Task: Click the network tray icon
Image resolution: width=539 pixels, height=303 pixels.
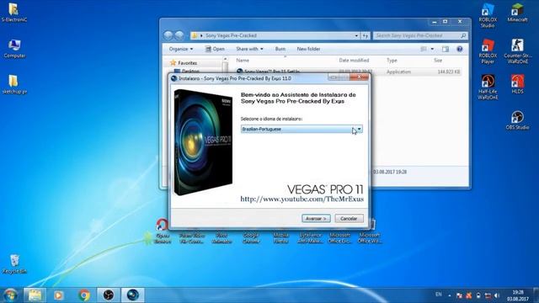Action: pos(488,295)
